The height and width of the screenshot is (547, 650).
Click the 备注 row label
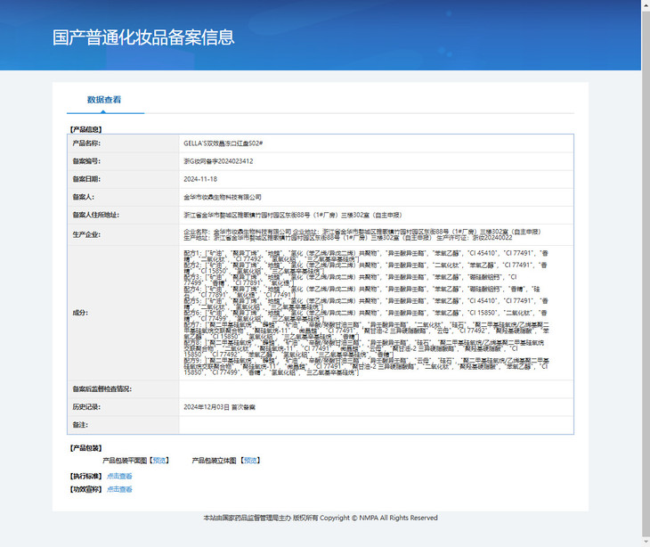point(79,425)
